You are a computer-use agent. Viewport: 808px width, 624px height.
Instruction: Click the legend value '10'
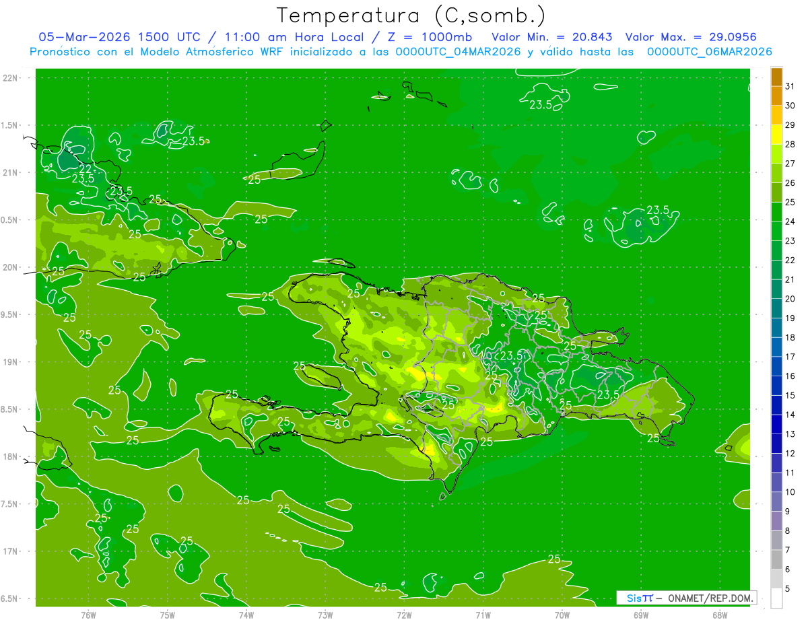click(790, 492)
